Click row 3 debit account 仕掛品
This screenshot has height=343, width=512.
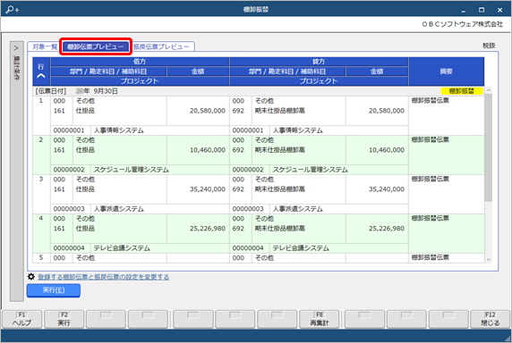tap(85, 189)
